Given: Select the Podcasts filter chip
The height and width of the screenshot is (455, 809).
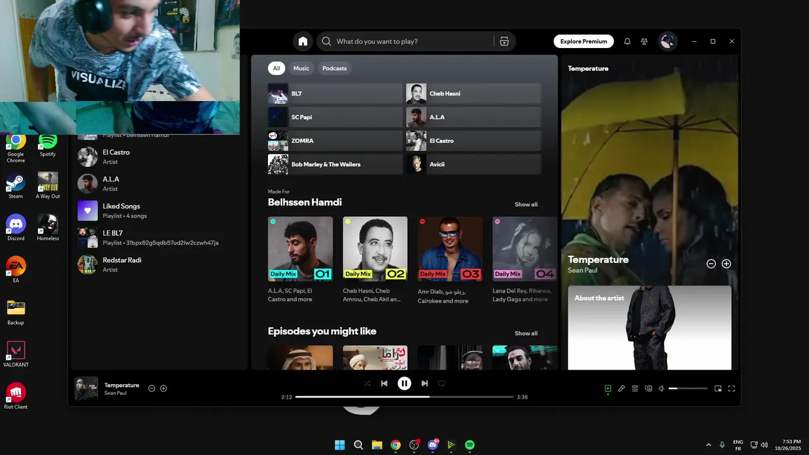Looking at the screenshot, I should [334, 68].
